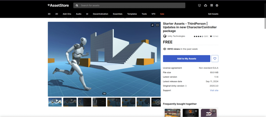Click the 1.1.6 latest version value

point(216,77)
